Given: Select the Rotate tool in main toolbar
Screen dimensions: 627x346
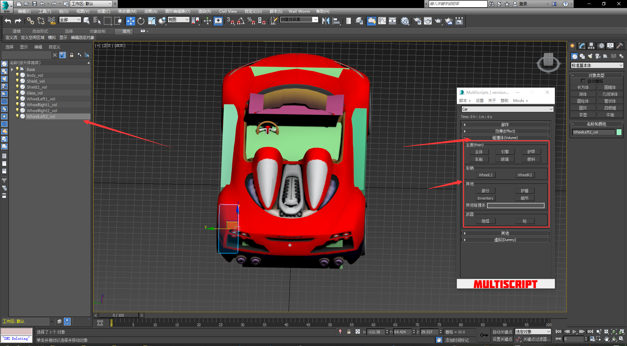Looking at the screenshot, I should (141, 21).
